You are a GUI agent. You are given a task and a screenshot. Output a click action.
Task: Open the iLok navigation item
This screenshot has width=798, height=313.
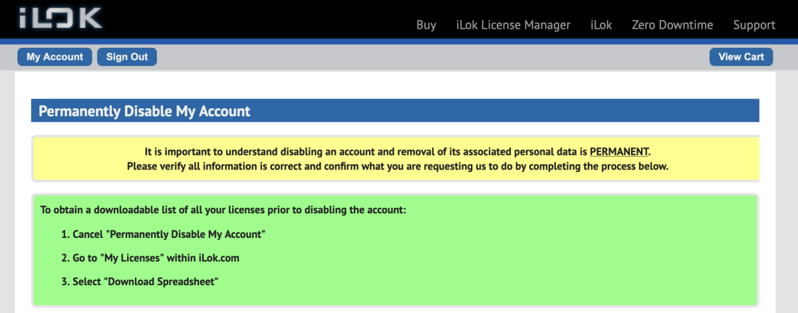point(601,25)
